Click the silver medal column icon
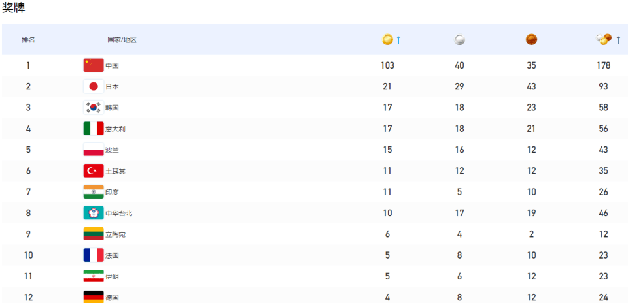This screenshot has width=628, height=303. pyautogui.click(x=460, y=40)
